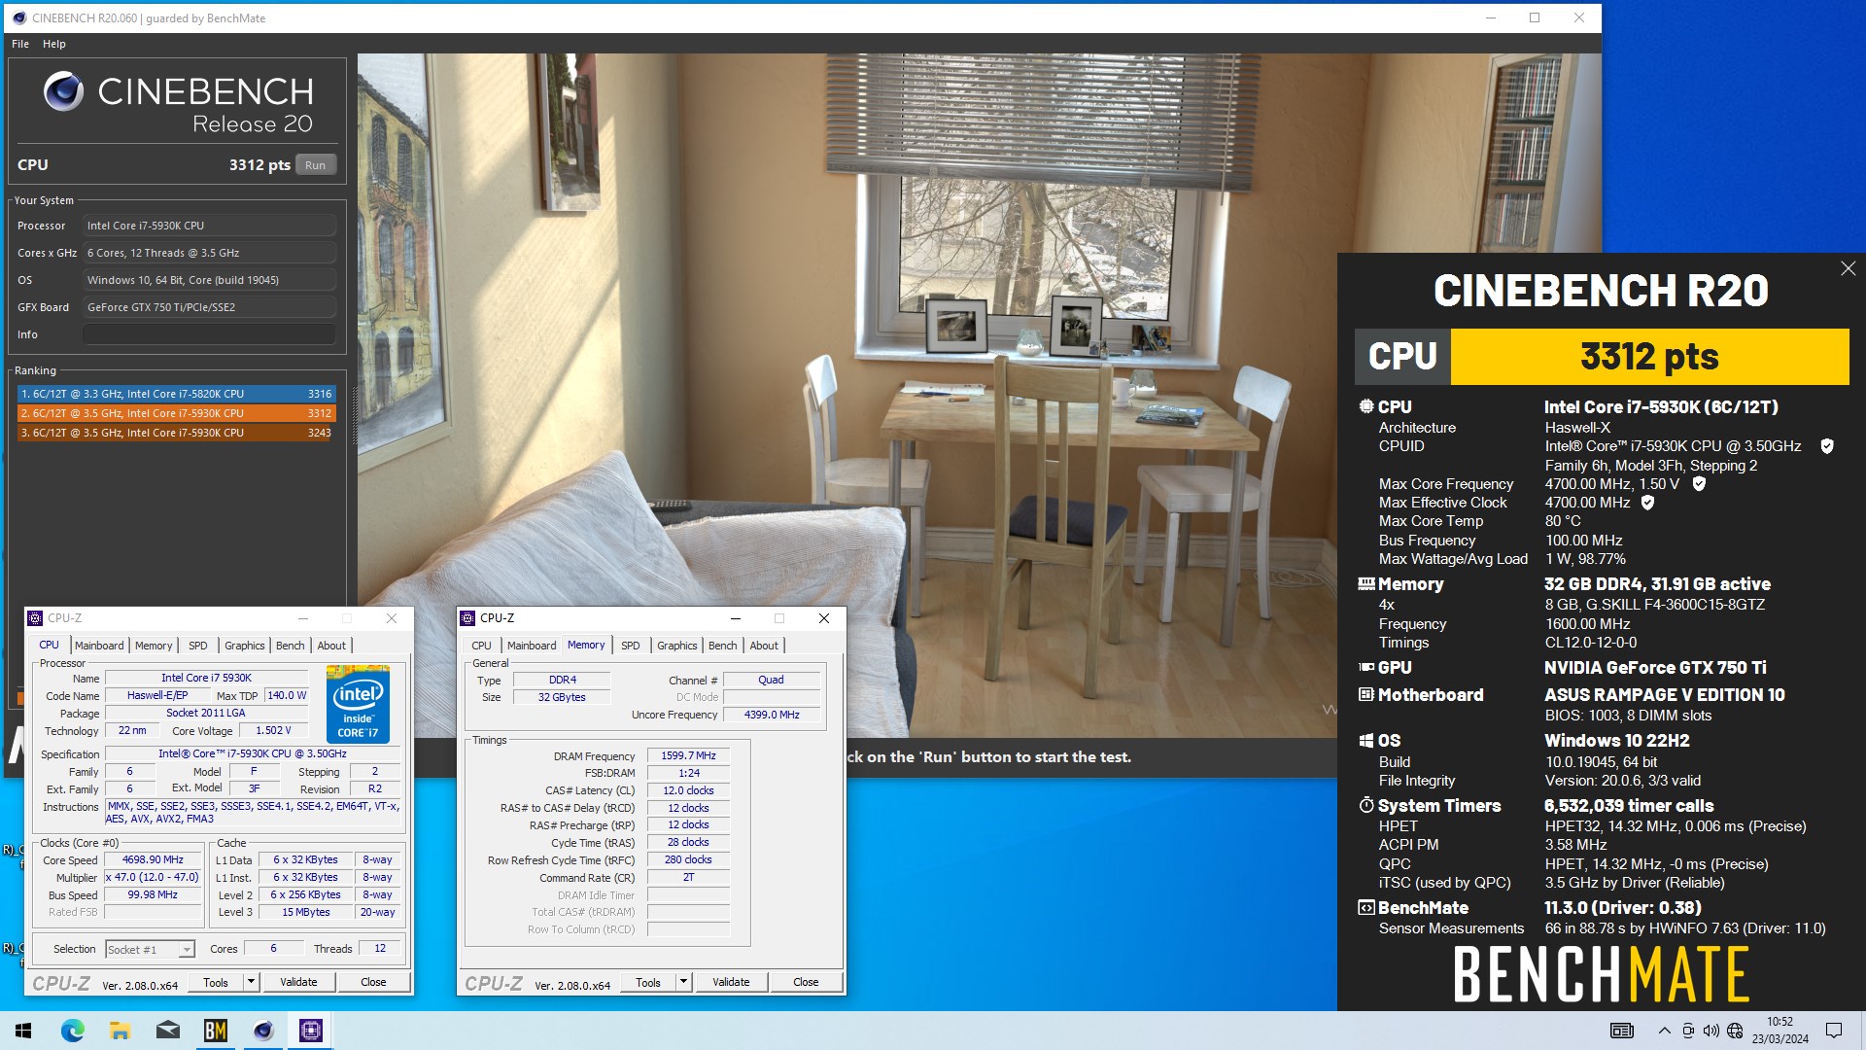Click the volume speaker tray icon
1866x1050 pixels.
(x=1710, y=1031)
